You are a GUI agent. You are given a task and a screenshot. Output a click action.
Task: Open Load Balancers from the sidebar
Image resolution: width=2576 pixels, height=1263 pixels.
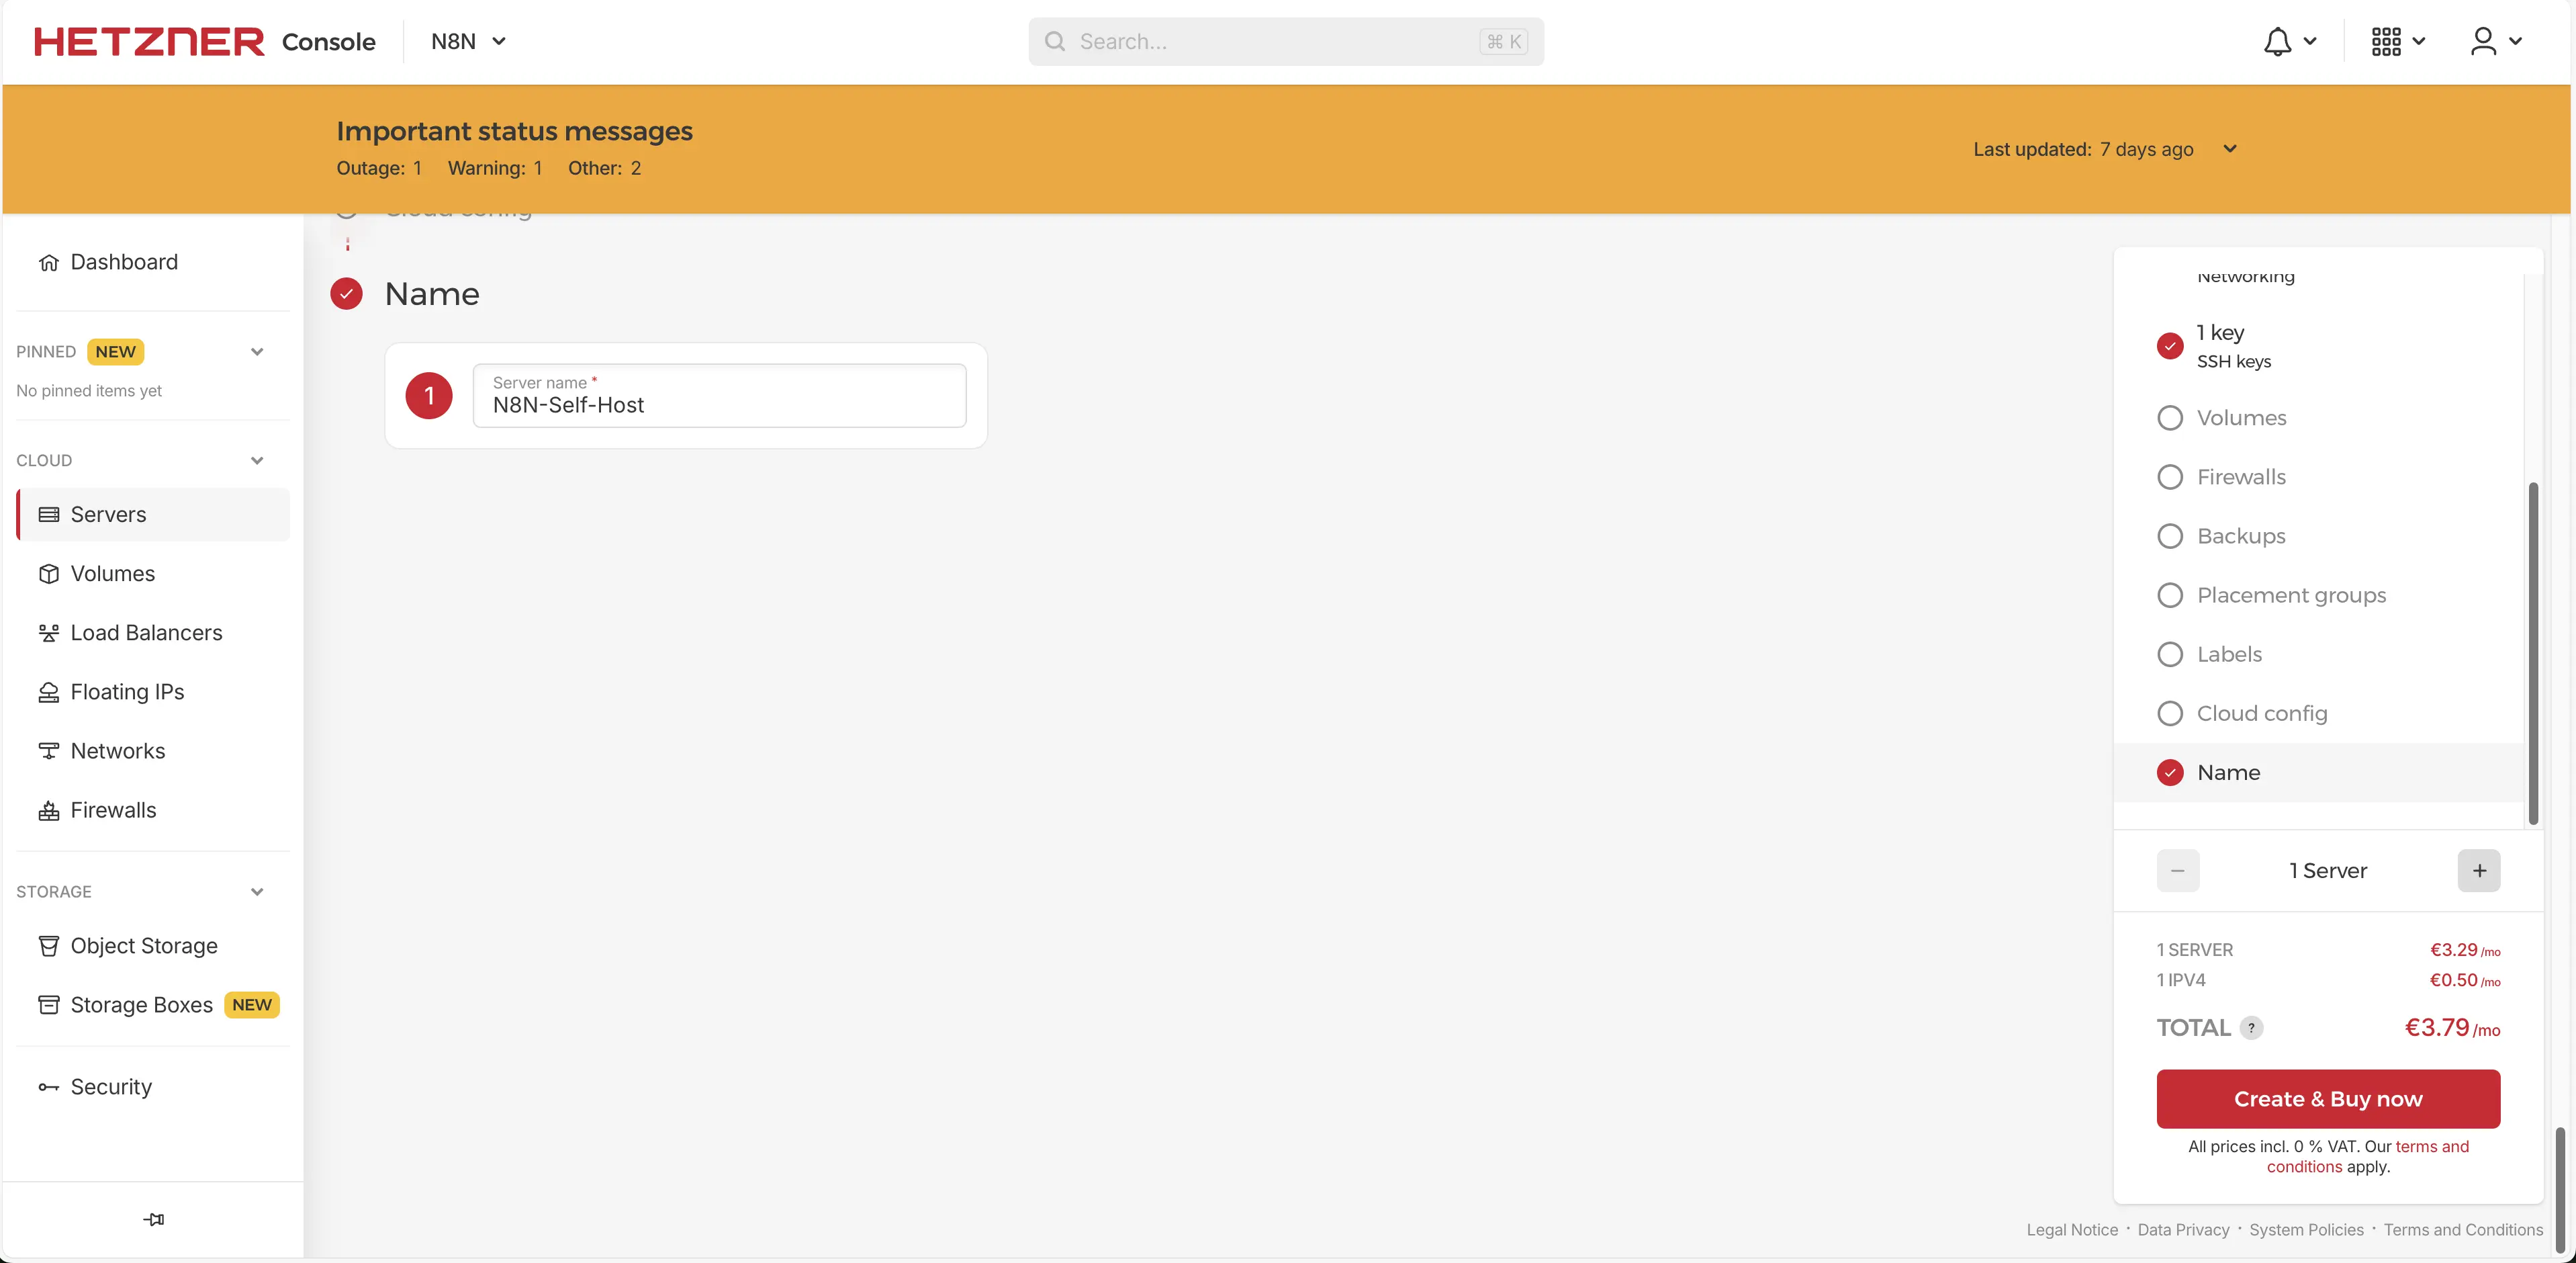[x=146, y=632]
